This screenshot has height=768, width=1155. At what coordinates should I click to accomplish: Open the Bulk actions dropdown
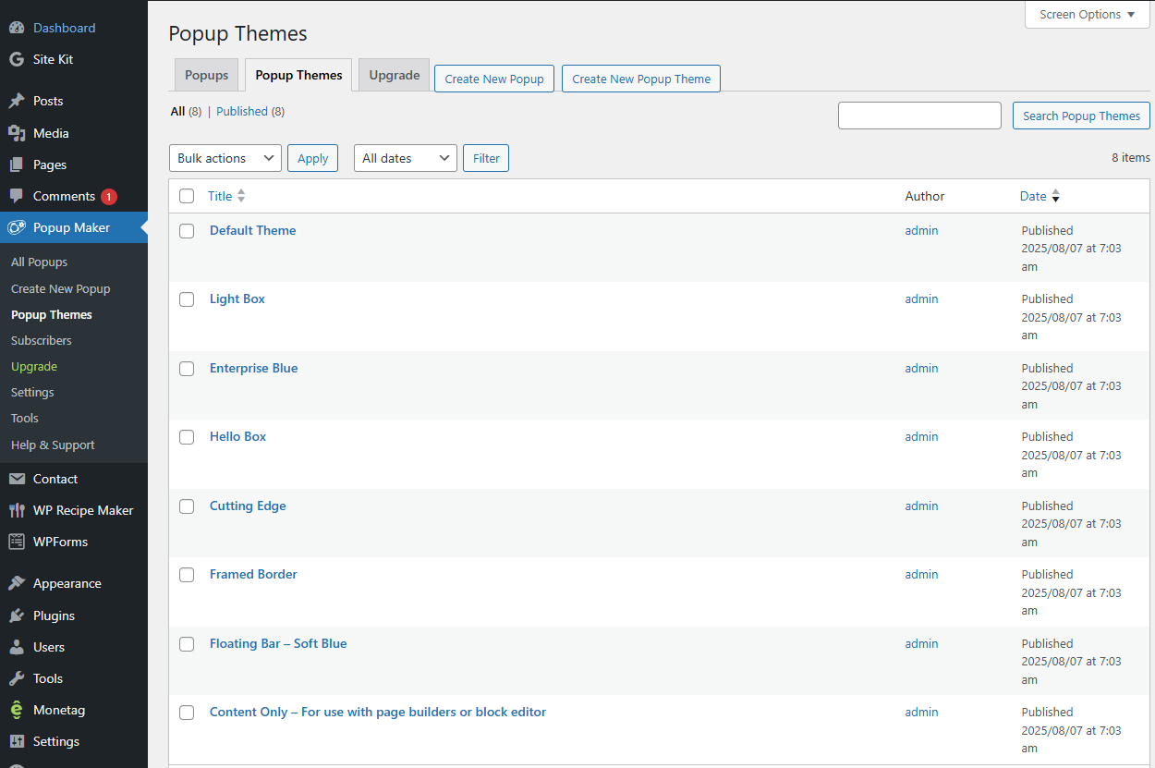225,158
